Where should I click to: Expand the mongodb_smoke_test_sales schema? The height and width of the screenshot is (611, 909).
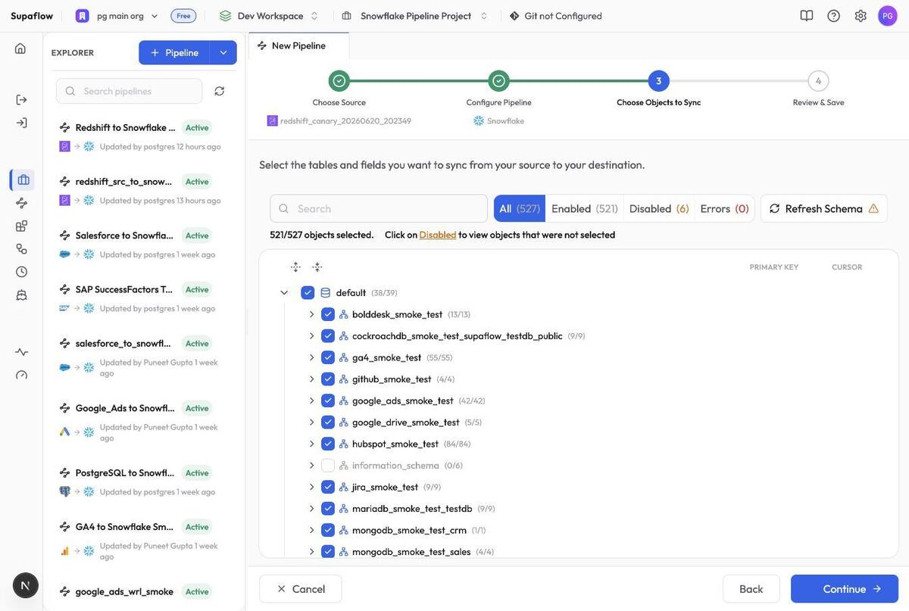(311, 552)
